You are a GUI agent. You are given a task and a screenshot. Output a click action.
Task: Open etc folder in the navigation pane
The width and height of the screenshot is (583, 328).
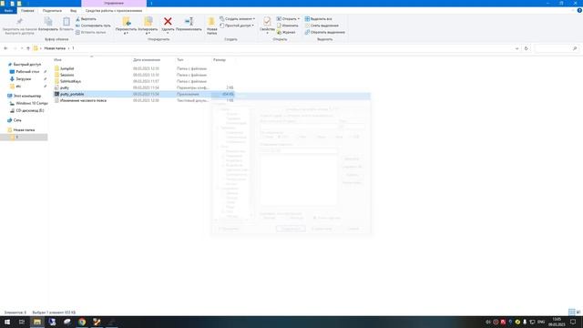coord(18,87)
